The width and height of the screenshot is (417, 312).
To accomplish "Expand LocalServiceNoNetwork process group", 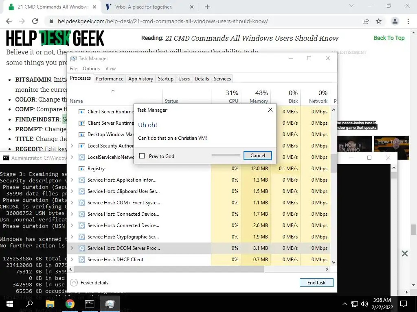I will point(72,157).
